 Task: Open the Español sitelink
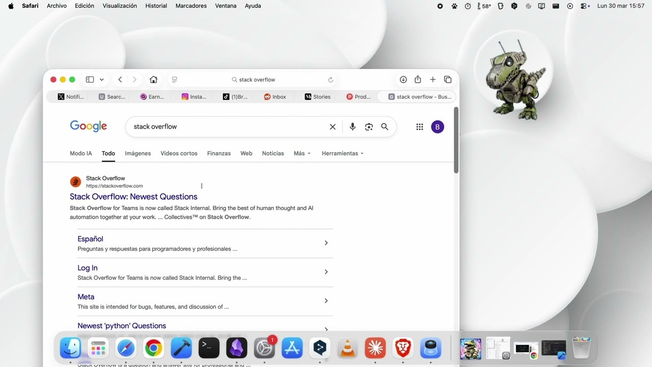pyautogui.click(x=90, y=239)
